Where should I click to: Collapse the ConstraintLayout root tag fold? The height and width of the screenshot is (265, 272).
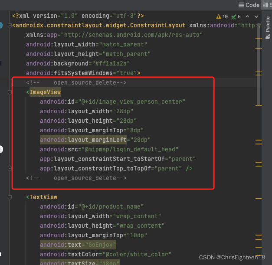[10, 26]
